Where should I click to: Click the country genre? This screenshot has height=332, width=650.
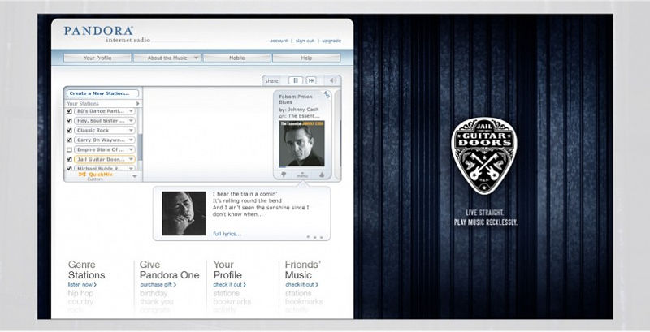[80, 302]
